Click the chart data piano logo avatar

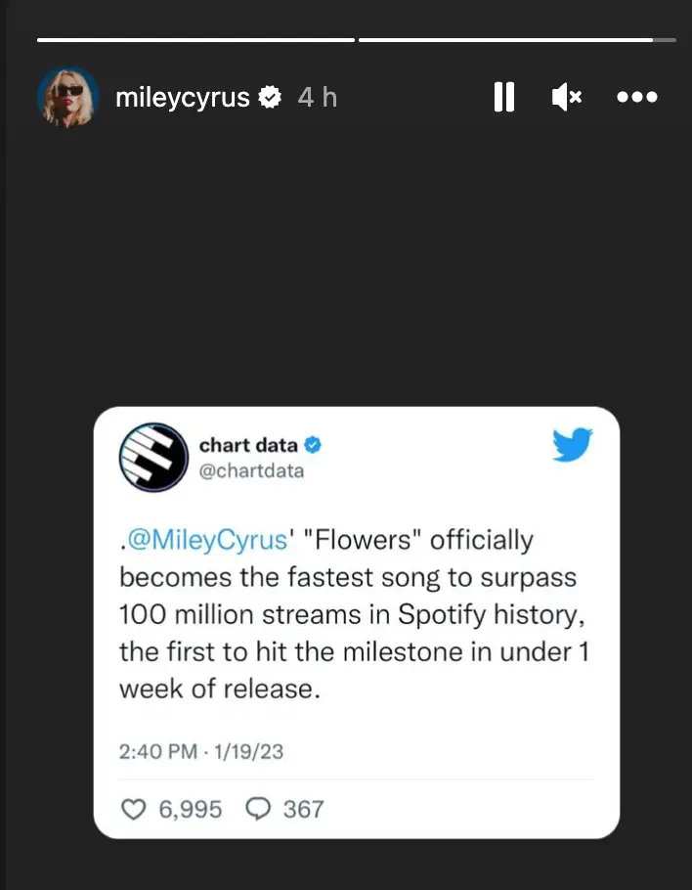[x=153, y=457]
